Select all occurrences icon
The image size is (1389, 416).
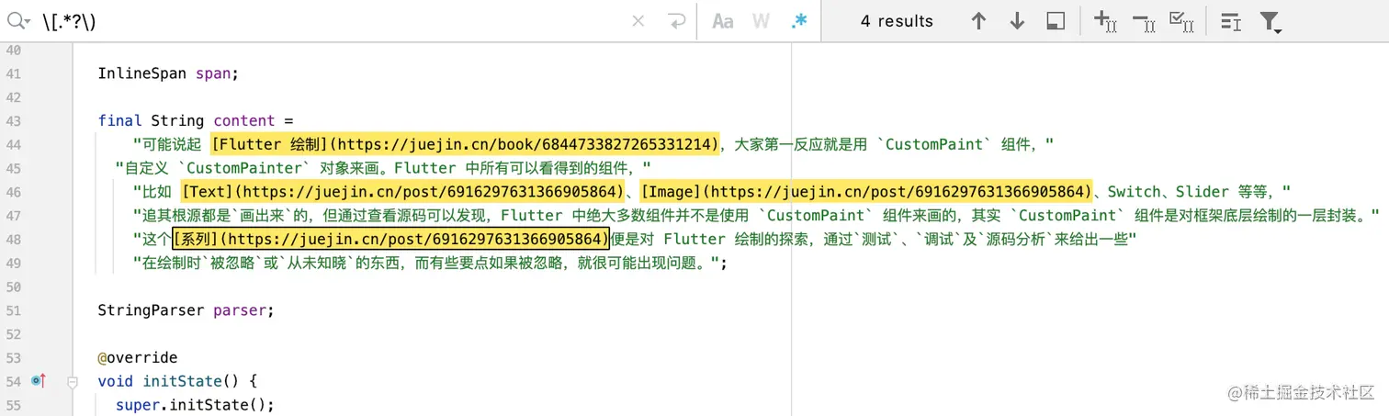click(1181, 21)
